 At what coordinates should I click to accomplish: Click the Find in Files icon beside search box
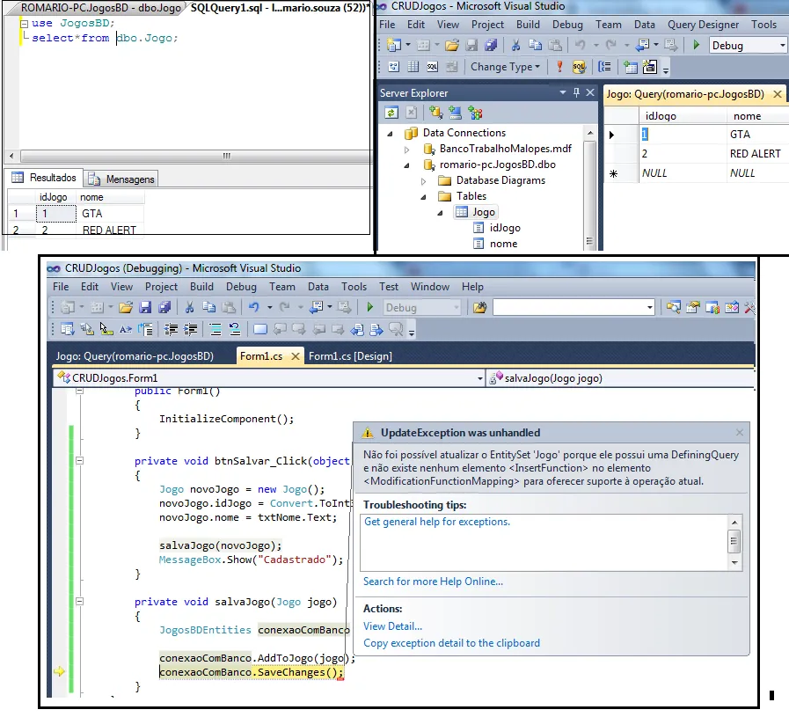point(479,308)
